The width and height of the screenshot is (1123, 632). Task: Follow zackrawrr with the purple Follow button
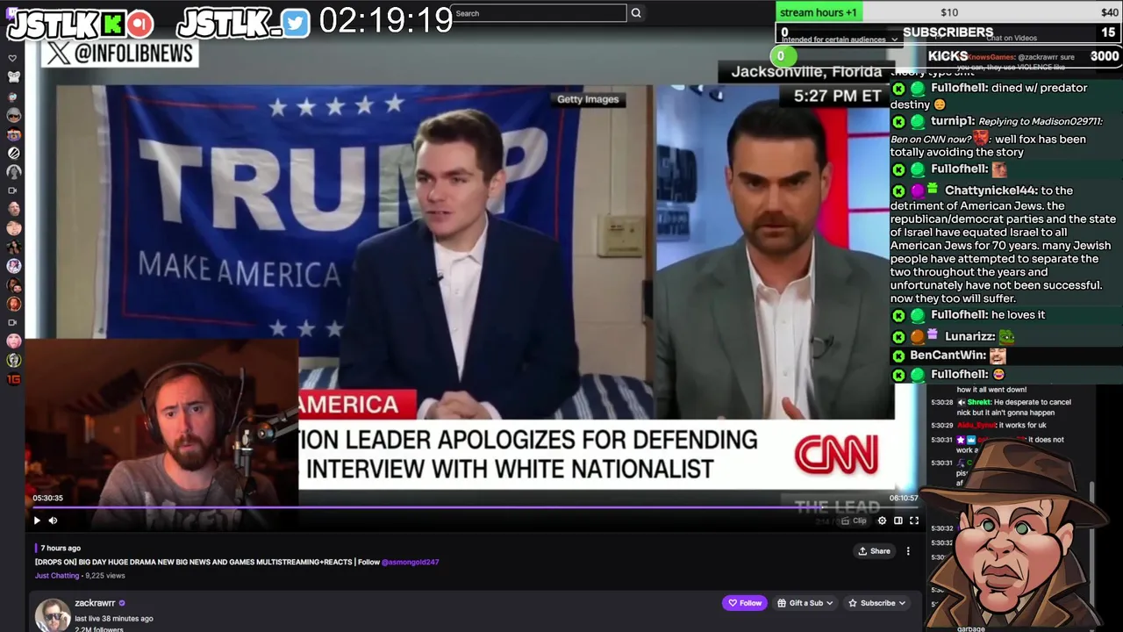(x=744, y=603)
